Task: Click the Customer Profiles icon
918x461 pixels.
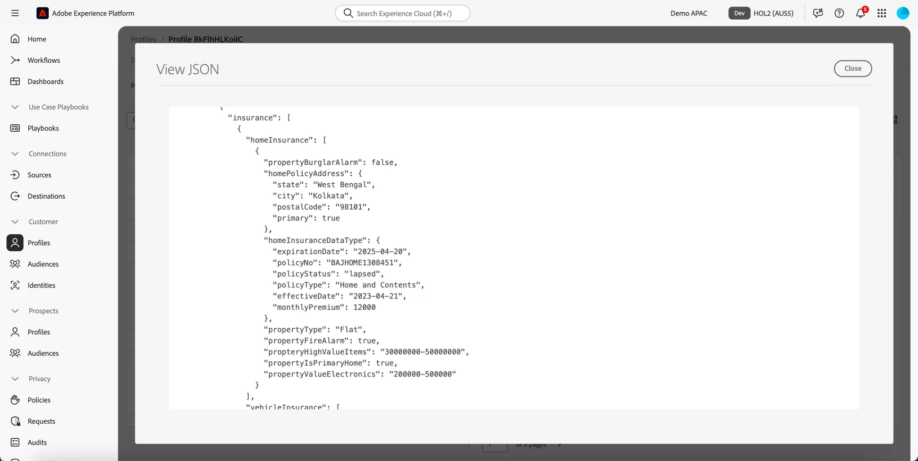Action: (15, 243)
